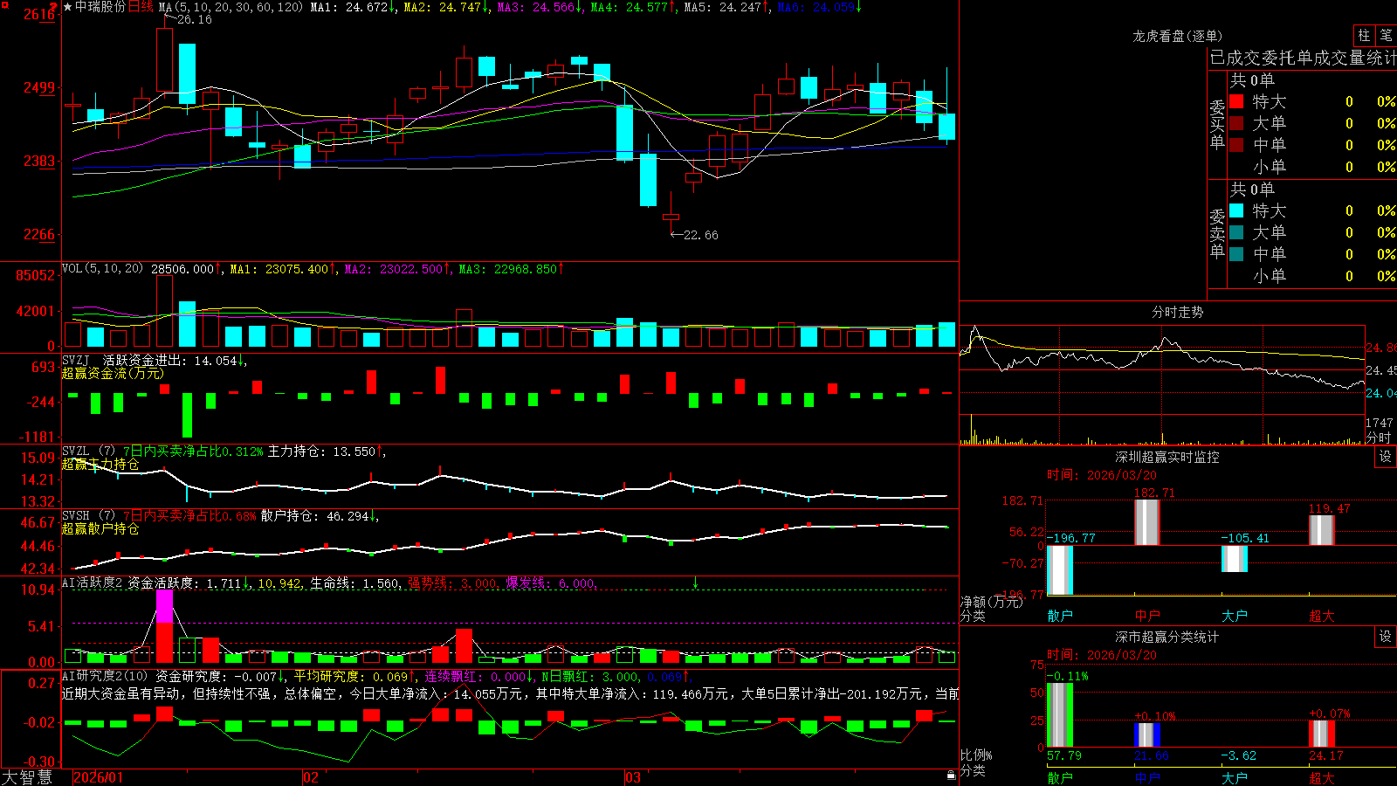The width and height of the screenshot is (1397, 786).
Task: Click the MA1: 24.672 value
Action: click(352, 7)
